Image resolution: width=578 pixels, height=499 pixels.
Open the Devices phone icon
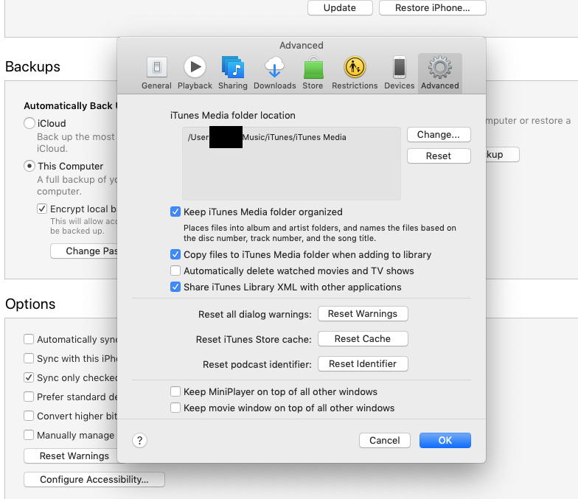tap(400, 67)
